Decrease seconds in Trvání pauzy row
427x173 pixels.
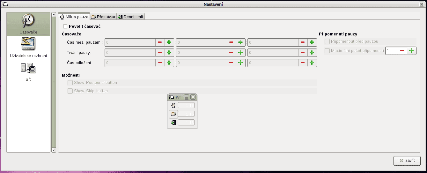click(x=303, y=53)
